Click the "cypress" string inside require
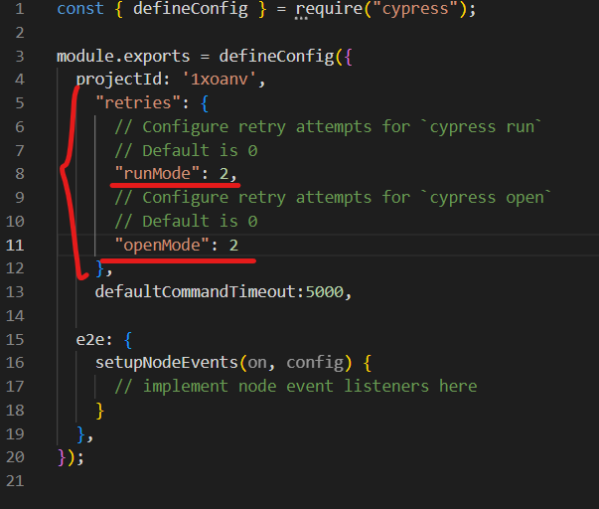Screen dimensions: 599x509 pos(415,9)
